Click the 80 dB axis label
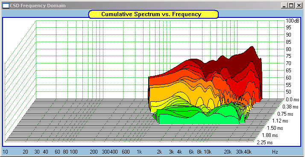 coord(288,49)
